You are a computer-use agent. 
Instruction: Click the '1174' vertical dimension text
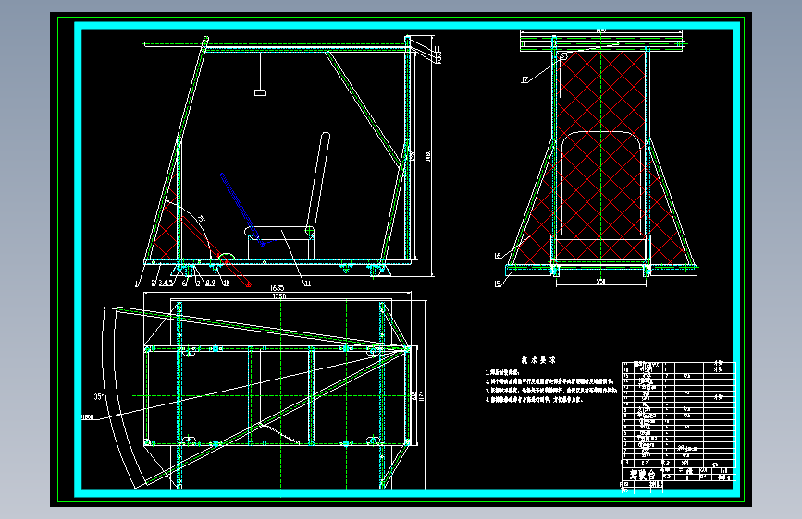tap(422, 396)
